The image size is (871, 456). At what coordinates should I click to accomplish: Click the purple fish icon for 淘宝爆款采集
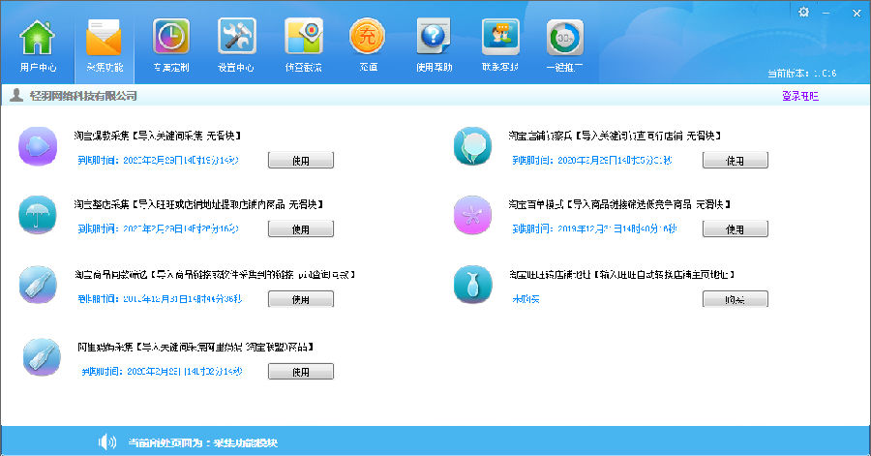tap(38, 146)
